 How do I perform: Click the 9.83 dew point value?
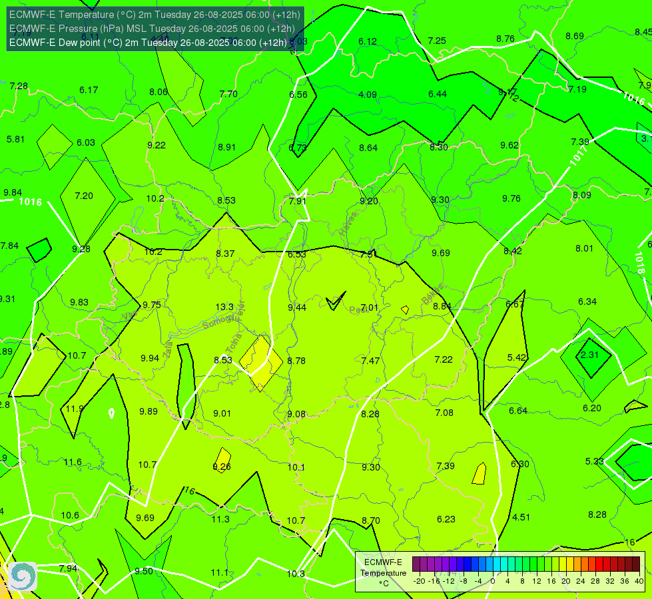click(79, 302)
